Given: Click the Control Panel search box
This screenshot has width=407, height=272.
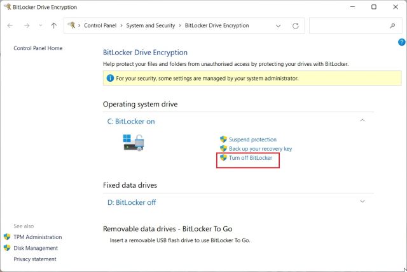Looking at the screenshot, I should (347, 26).
